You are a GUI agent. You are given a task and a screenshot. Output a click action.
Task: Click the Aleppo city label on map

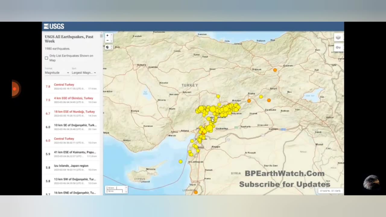(x=216, y=147)
